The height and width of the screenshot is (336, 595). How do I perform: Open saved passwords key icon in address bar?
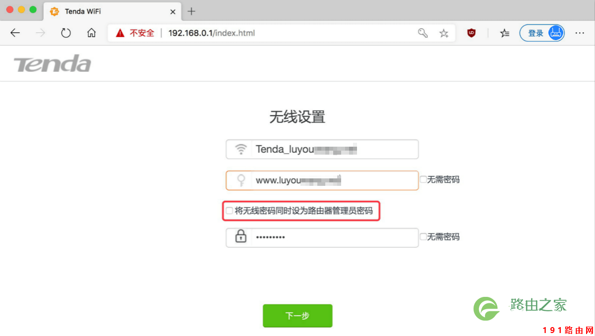[422, 33]
